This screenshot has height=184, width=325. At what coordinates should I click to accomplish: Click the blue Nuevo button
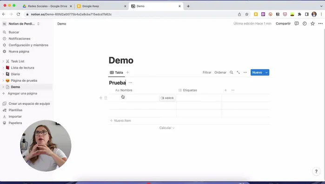pos(257,72)
